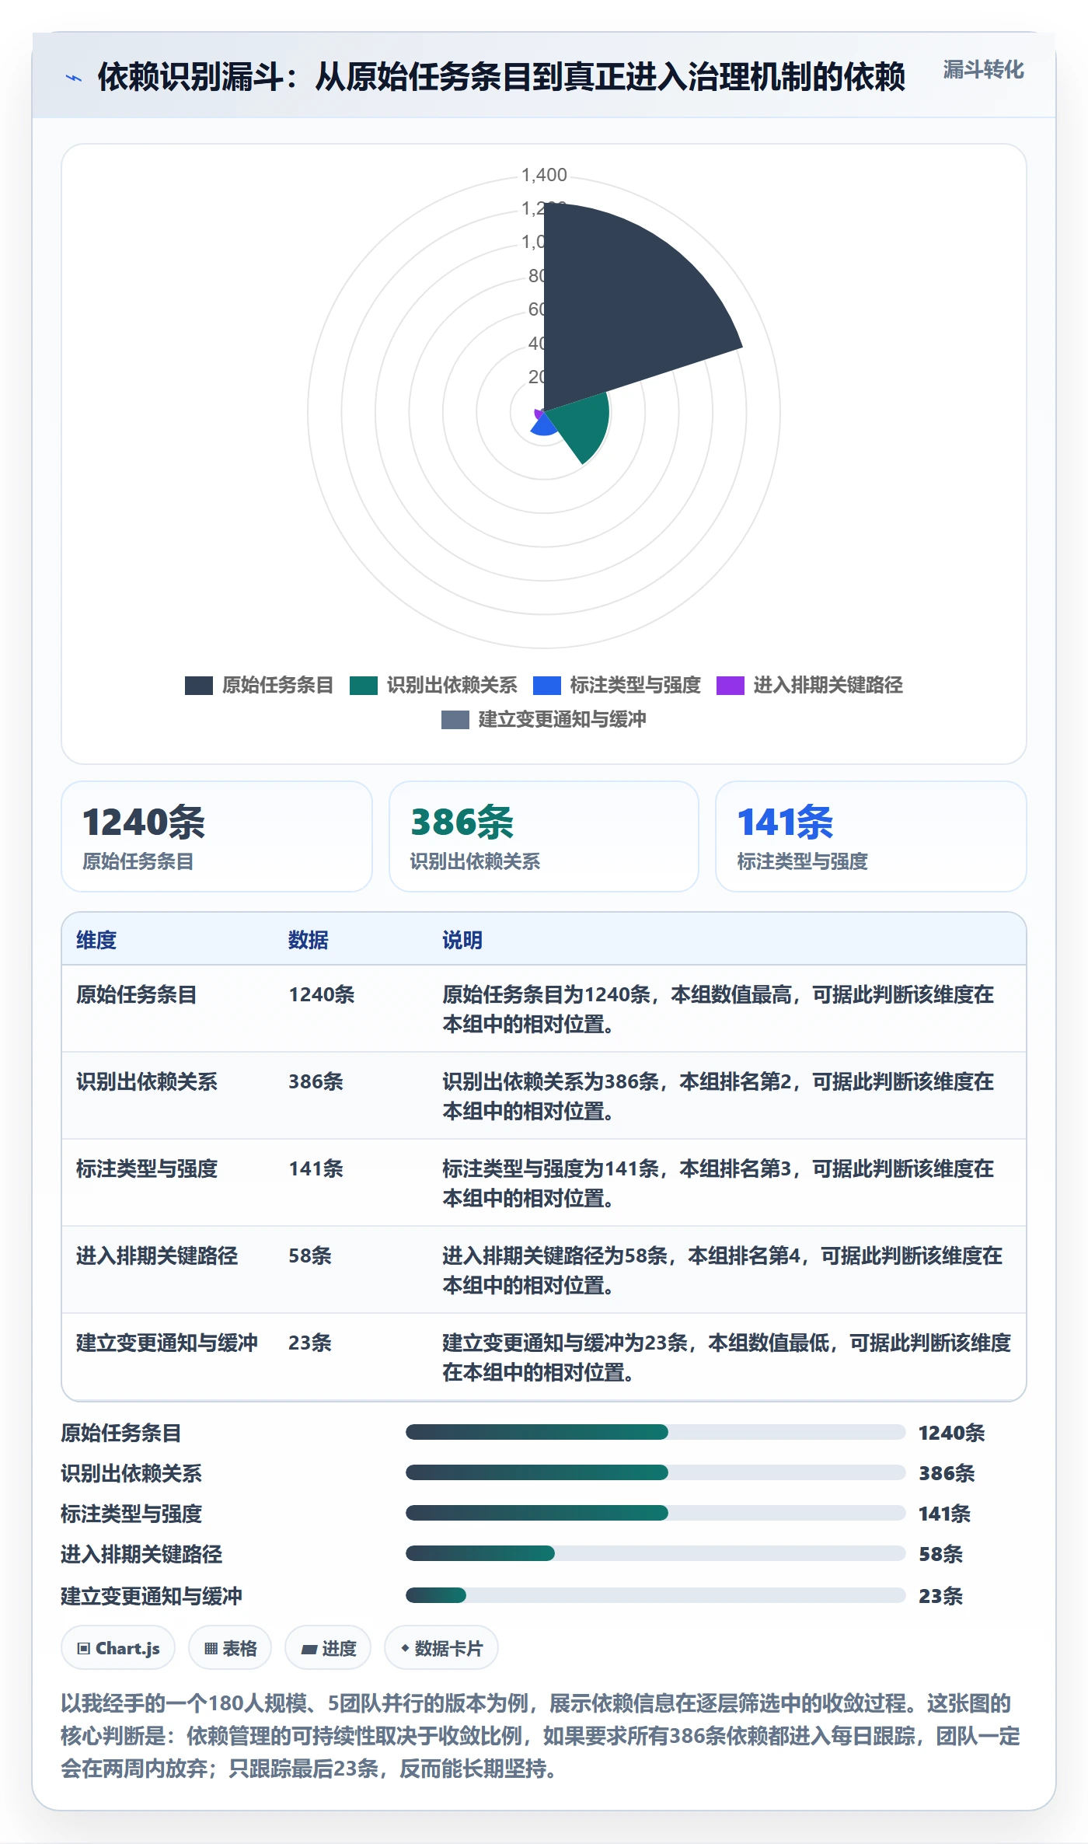
Task: Open the 386条 识别出依赖关系 card
Action: click(x=544, y=836)
